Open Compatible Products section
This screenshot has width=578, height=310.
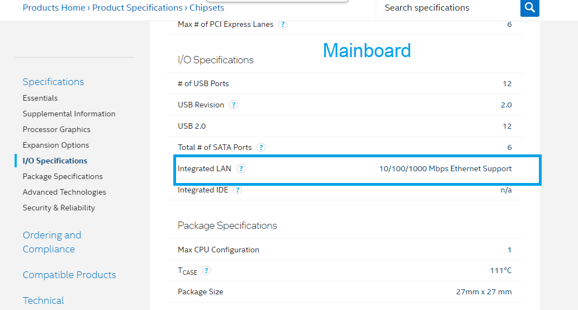coord(69,275)
